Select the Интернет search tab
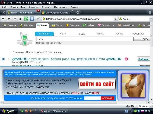Viewport: 153px width, 114px height. point(44,34)
